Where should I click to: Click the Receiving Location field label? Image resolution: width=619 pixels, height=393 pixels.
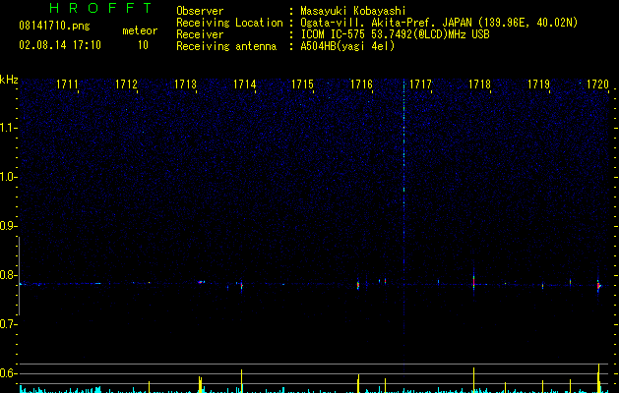point(229,23)
